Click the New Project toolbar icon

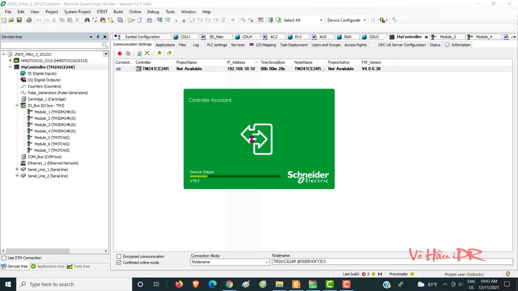point(4,20)
